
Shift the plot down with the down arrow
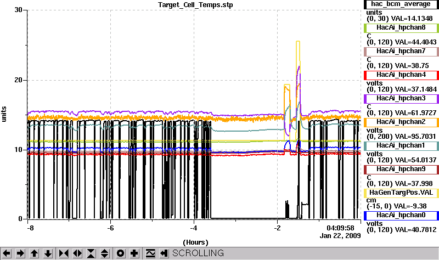(48, 253)
